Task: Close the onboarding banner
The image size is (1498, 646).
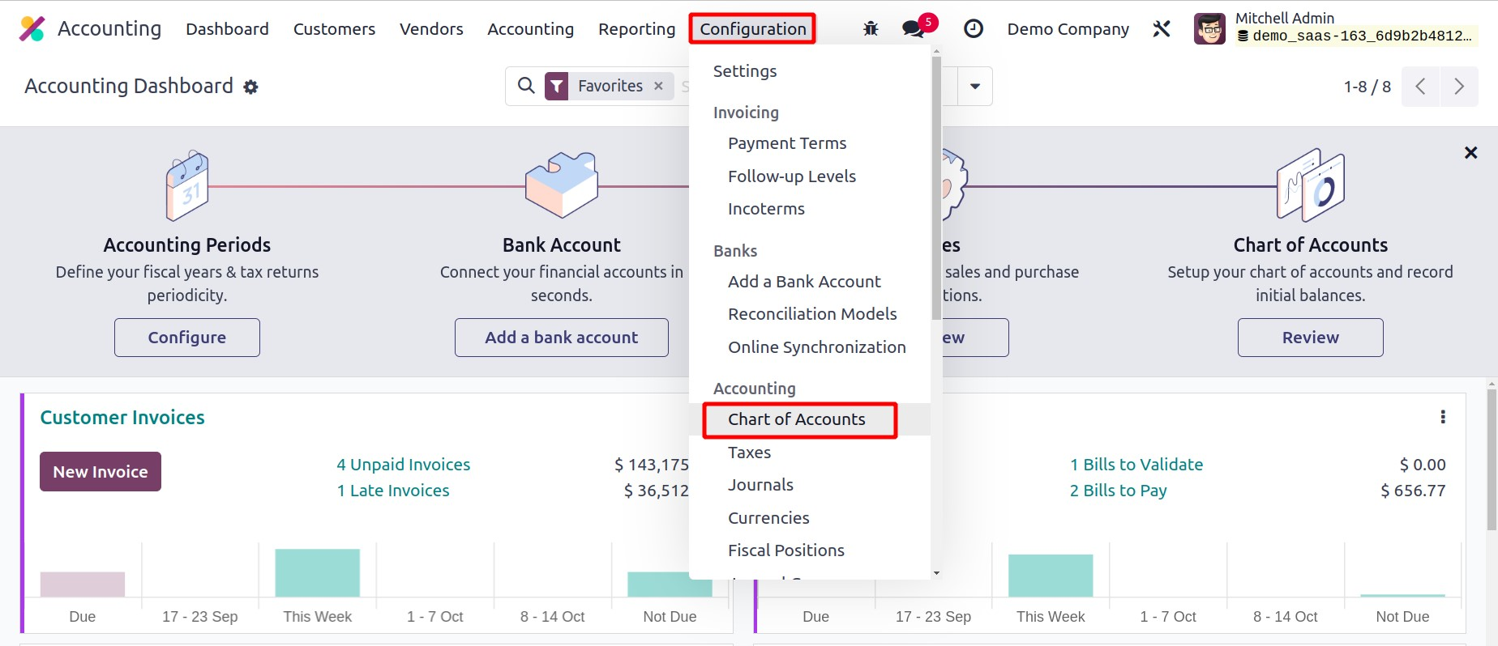Action: tap(1470, 153)
